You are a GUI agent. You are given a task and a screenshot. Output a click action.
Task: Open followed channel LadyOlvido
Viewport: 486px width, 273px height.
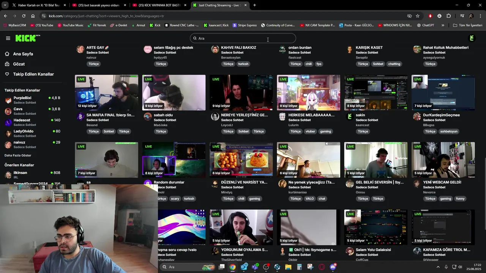(x=32, y=133)
